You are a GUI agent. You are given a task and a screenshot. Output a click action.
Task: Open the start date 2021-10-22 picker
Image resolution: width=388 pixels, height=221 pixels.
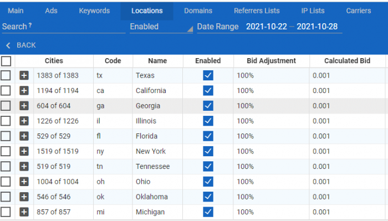click(x=267, y=27)
